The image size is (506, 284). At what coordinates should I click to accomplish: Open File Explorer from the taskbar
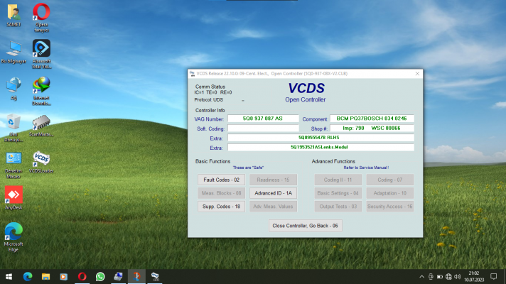(45, 277)
